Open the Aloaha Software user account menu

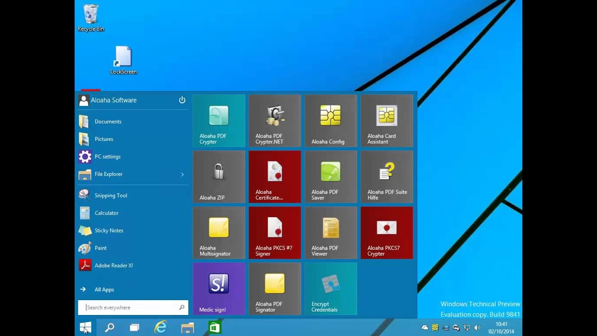[108, 100]
